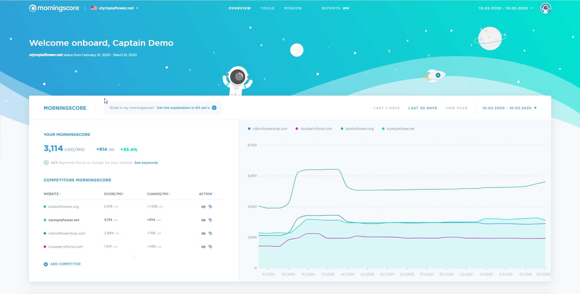Open bostonflowers.org competitor row
The height and width of the screenshot is (294, 580).
pyautogui.click(x=133, y=207)
